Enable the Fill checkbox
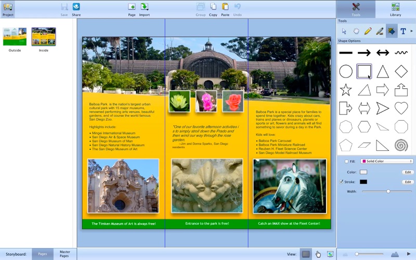Screen dimensions: 416x260 click(x=346, y=161)
